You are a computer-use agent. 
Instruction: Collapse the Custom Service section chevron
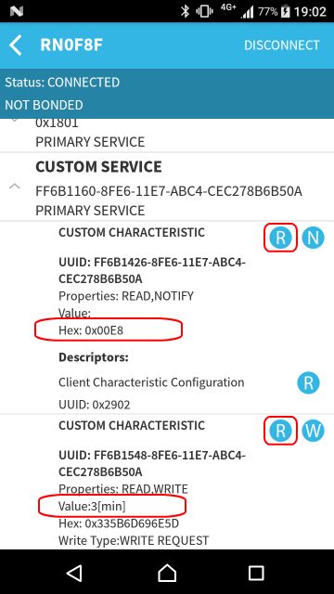pyautogui.click(x=15, y=187)
